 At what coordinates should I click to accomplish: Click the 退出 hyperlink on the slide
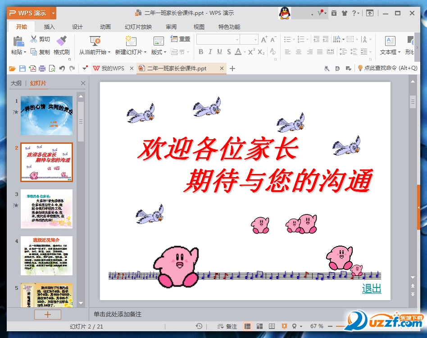[372, 288]
